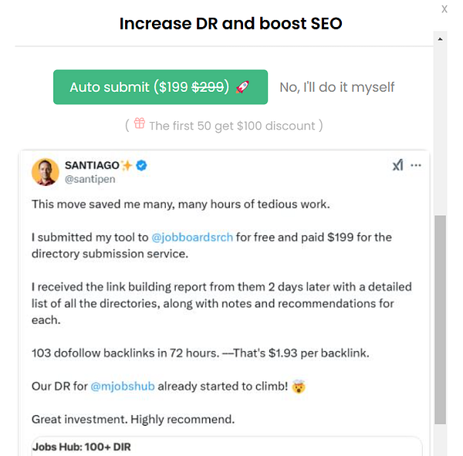Click the sparkle icon after SANTIAGO name
Screen dimensions: 463x456
[127, 165]
